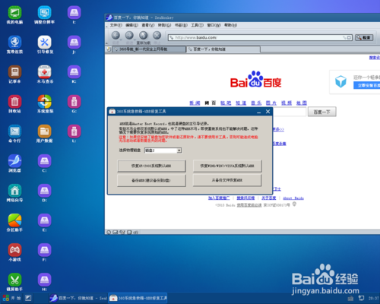380x304 pixels.
Task: Click 恢复XP/2003系统默认MBR button
Action: (x=151, y=166)
